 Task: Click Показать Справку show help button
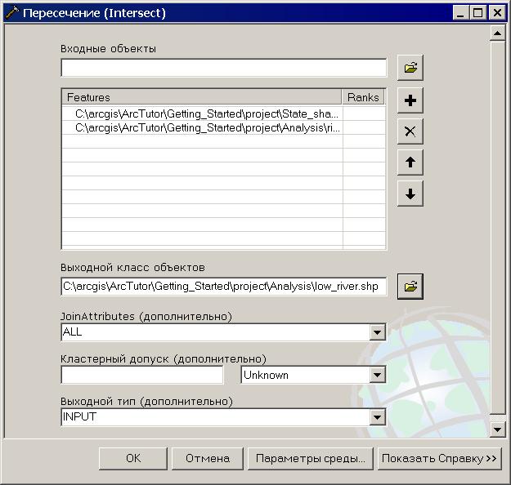pyautogui.click(x=439, y=458)
